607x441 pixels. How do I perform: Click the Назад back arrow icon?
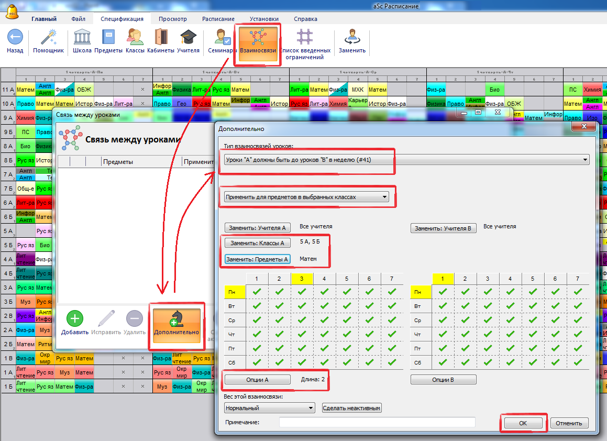[x=15, y=38]
